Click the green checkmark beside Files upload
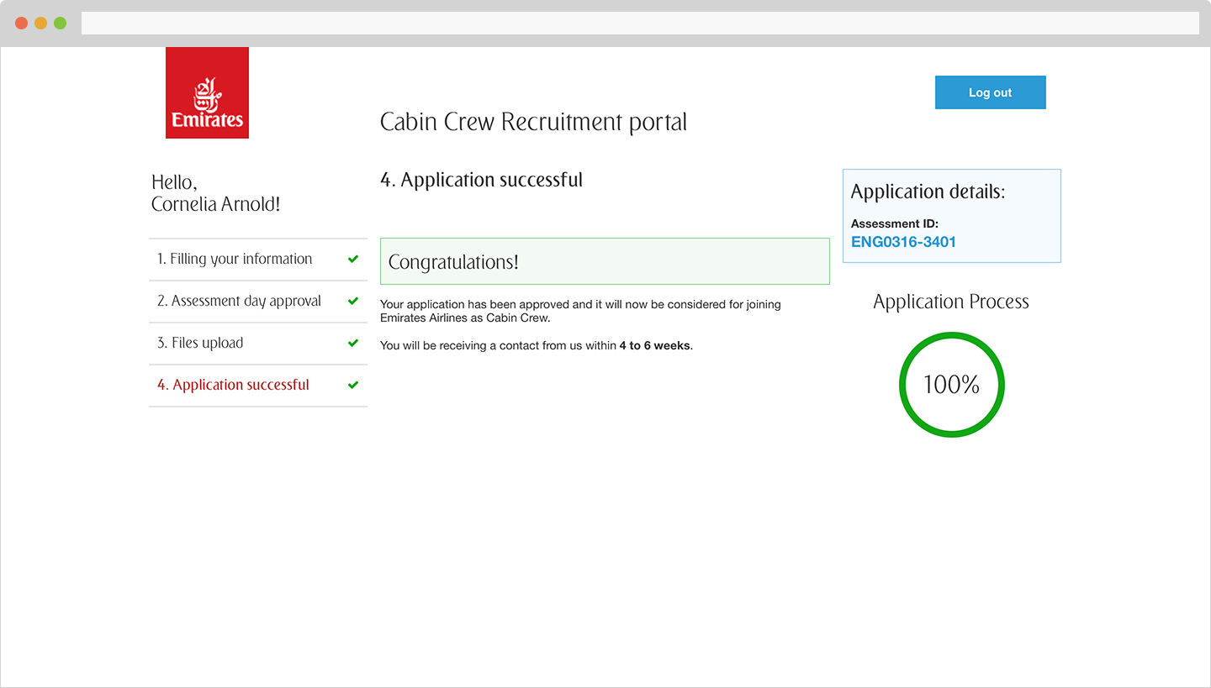This screenshot has width=1211, height=688. click(353, 344)
